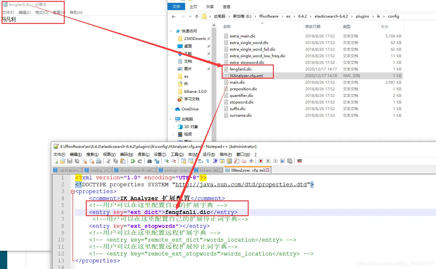Select the main.dic file in Explorer
The image size is (436, 269).
click(x=237, y=82)
